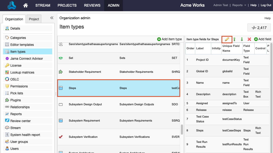Viewport: 273px width, 153px height.
Task: Click the Plugins puzzle icon
Action: [7, 100]
